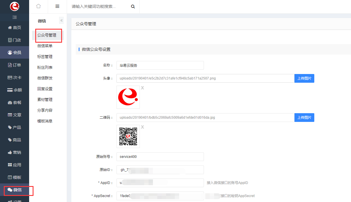351x202 pixels.
Task: Click the 名称 input field
Action: tap(160, 65)
